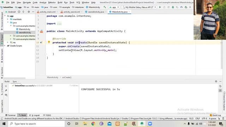This screenshot has height=127, width=226.
Task: Click the eye view icon in Build panel
Action: pyautogui.click(x=6, y=95)
